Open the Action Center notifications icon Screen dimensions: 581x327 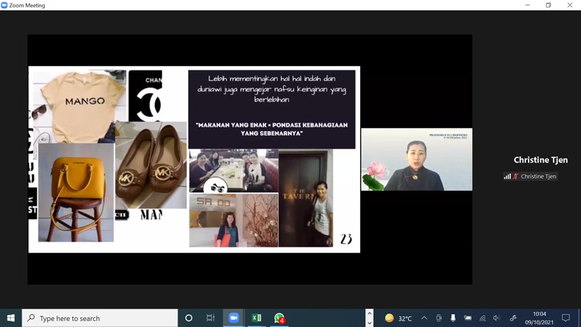[x=566, y=318]
